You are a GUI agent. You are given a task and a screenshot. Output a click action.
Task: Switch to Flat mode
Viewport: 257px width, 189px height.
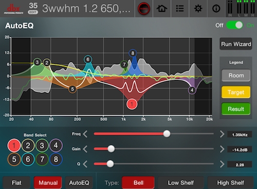[16, 183]
